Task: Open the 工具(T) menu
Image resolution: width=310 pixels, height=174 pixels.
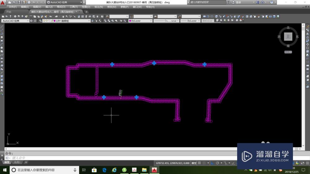Action: [73, 7]
